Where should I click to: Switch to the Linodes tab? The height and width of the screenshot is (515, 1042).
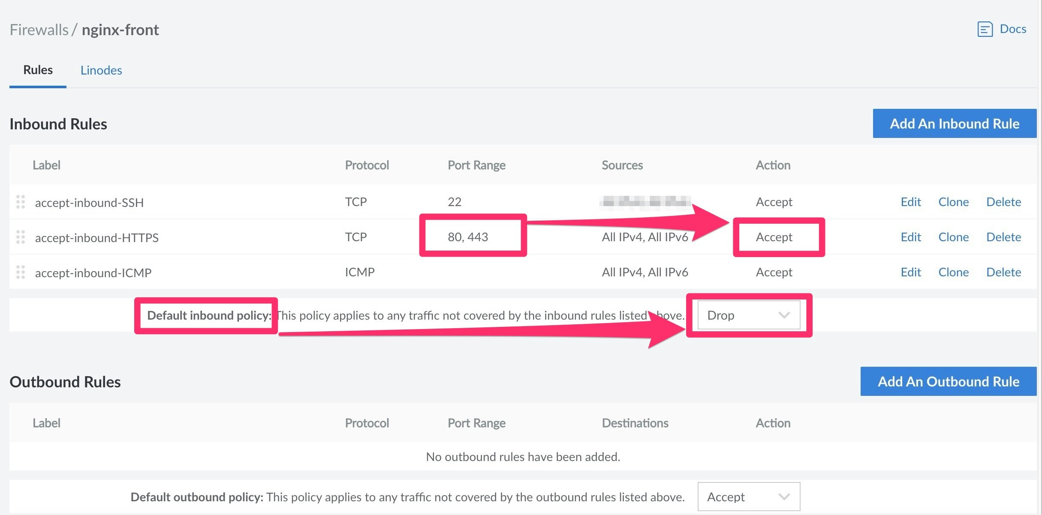101,70
